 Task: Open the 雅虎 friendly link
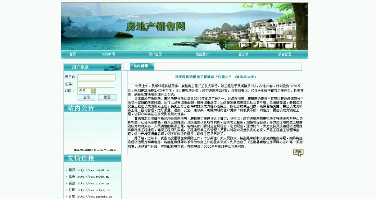tap(72, 177)
